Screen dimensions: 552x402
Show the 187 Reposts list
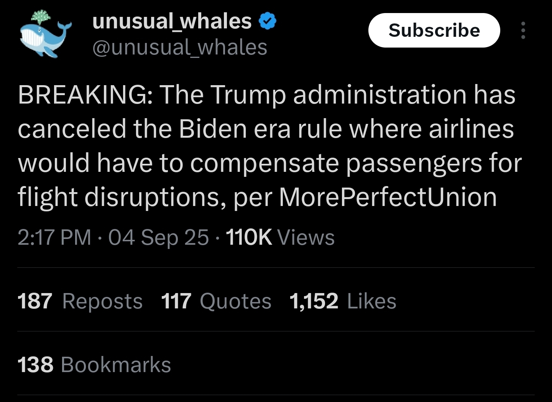[80, 301]
